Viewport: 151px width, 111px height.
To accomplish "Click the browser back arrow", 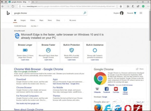I will tap(3, 6).
